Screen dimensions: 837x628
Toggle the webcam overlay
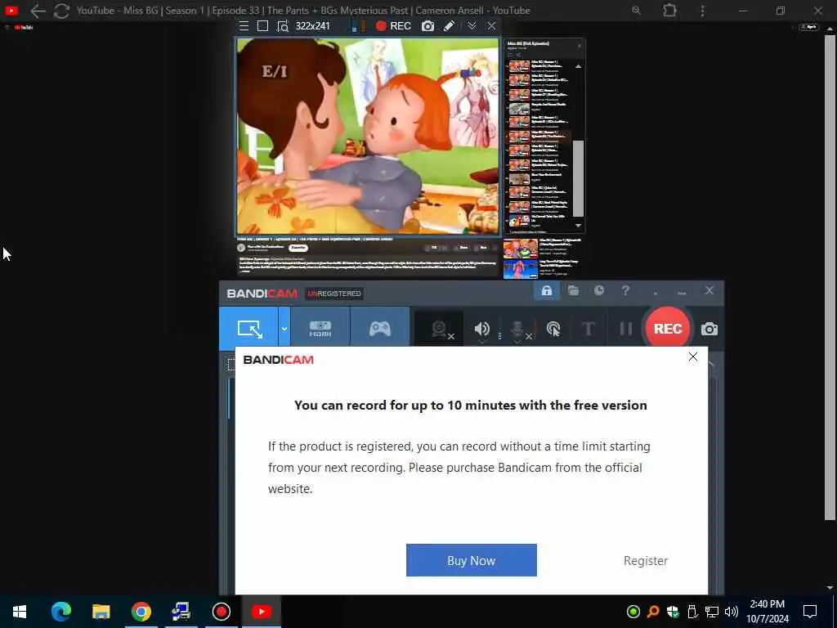[x=439, y=329]
